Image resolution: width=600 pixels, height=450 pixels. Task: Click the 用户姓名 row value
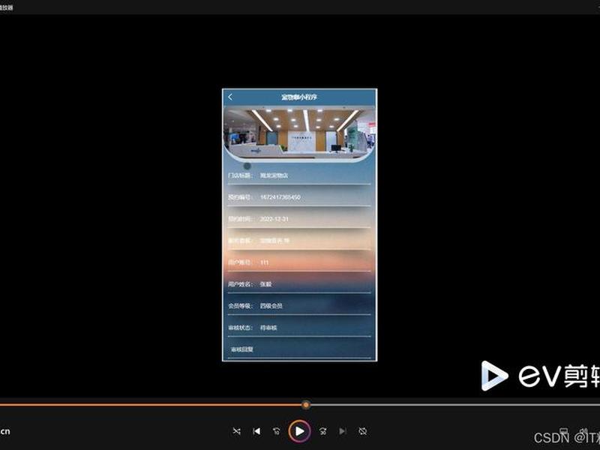pyautogui.click(x=266, y=284)
